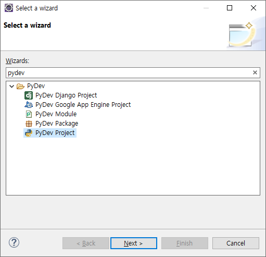This screenshot has width=266, height=257.
Task: Maximize the Select a wizard dialog
Action: [x=230, y=8]
